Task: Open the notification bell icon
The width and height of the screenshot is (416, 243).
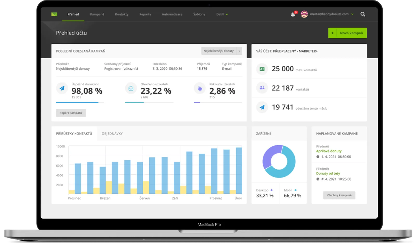Action: (293, 14)
